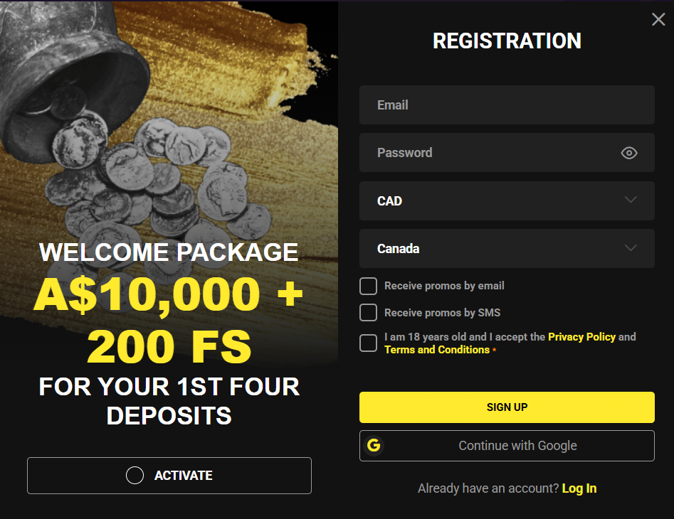Check the 18 years old agreement box

pos(368,343)
